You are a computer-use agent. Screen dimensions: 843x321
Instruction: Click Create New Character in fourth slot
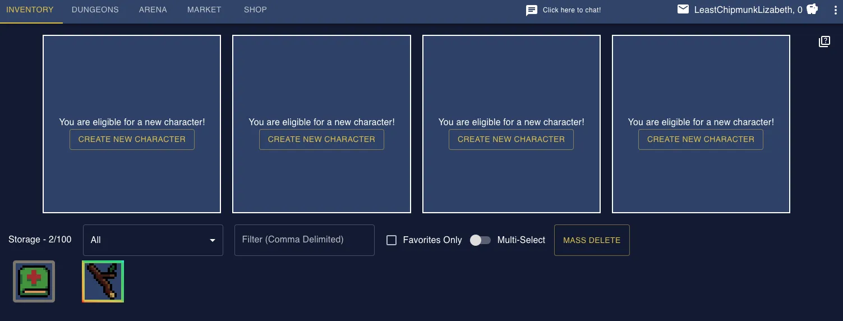click(x=701, y=139)
